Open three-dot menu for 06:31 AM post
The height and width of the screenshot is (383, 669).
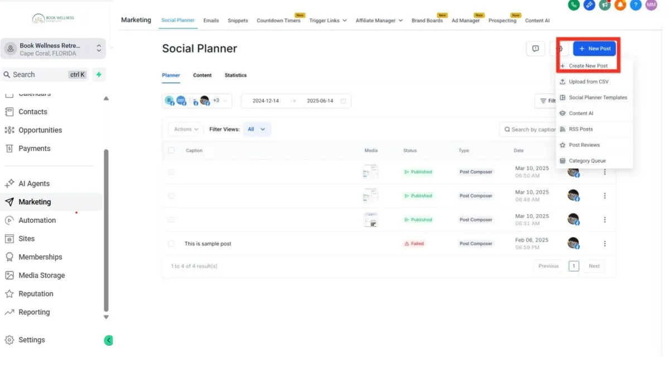pos(605,220)
